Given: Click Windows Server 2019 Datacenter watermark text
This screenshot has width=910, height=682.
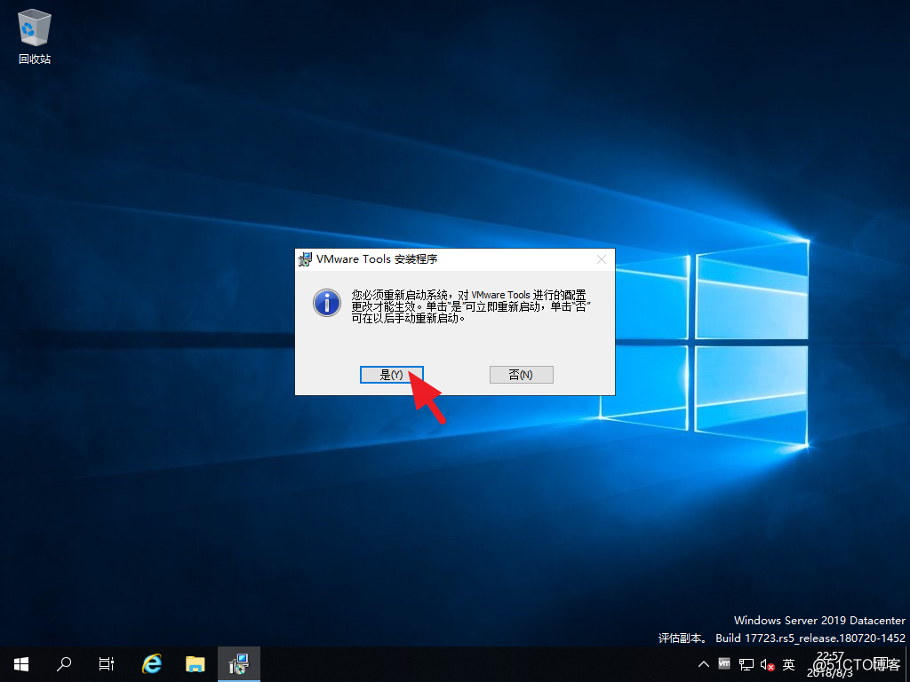Looking at the screenshot, I should [x=819, y=621].
